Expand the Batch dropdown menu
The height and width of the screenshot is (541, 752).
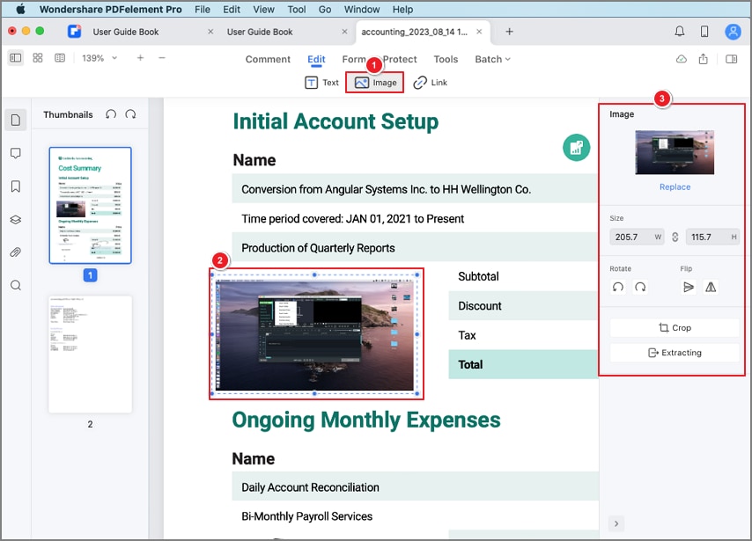tap(492, 60)
